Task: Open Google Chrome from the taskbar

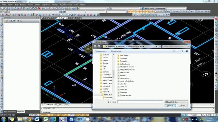Action: [29, 119]
